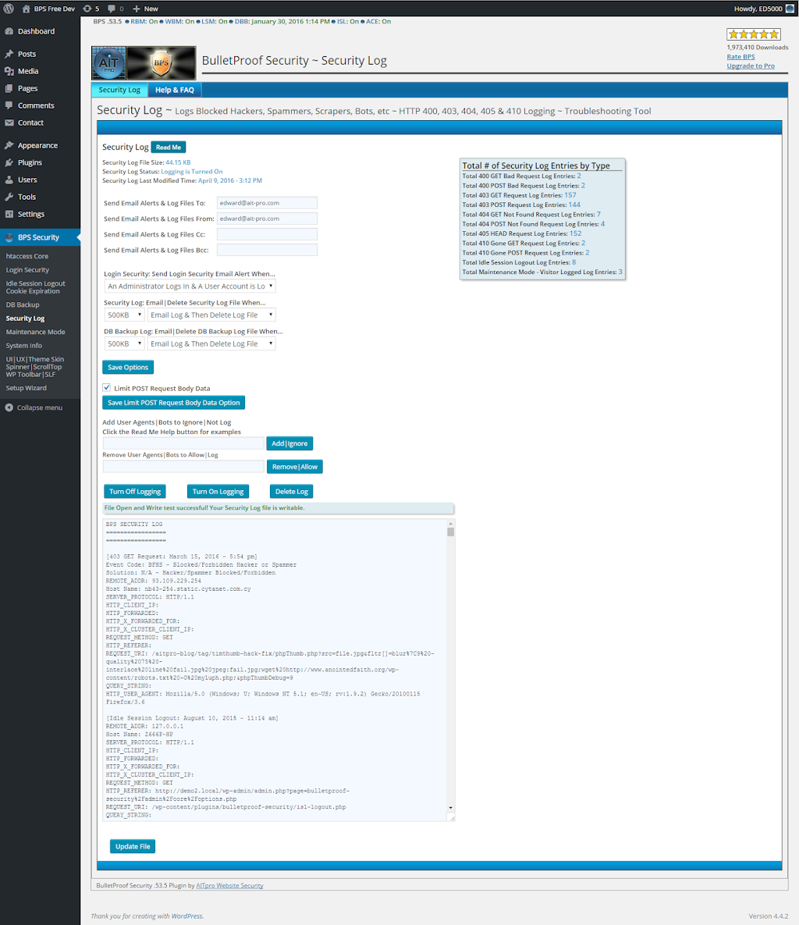
Task: Open Login Security submenu item
Action: point(27,269)
